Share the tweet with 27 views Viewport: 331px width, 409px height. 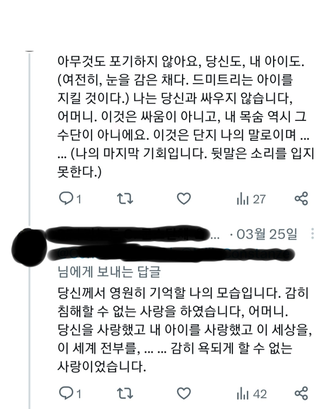[x=301, y=199]
